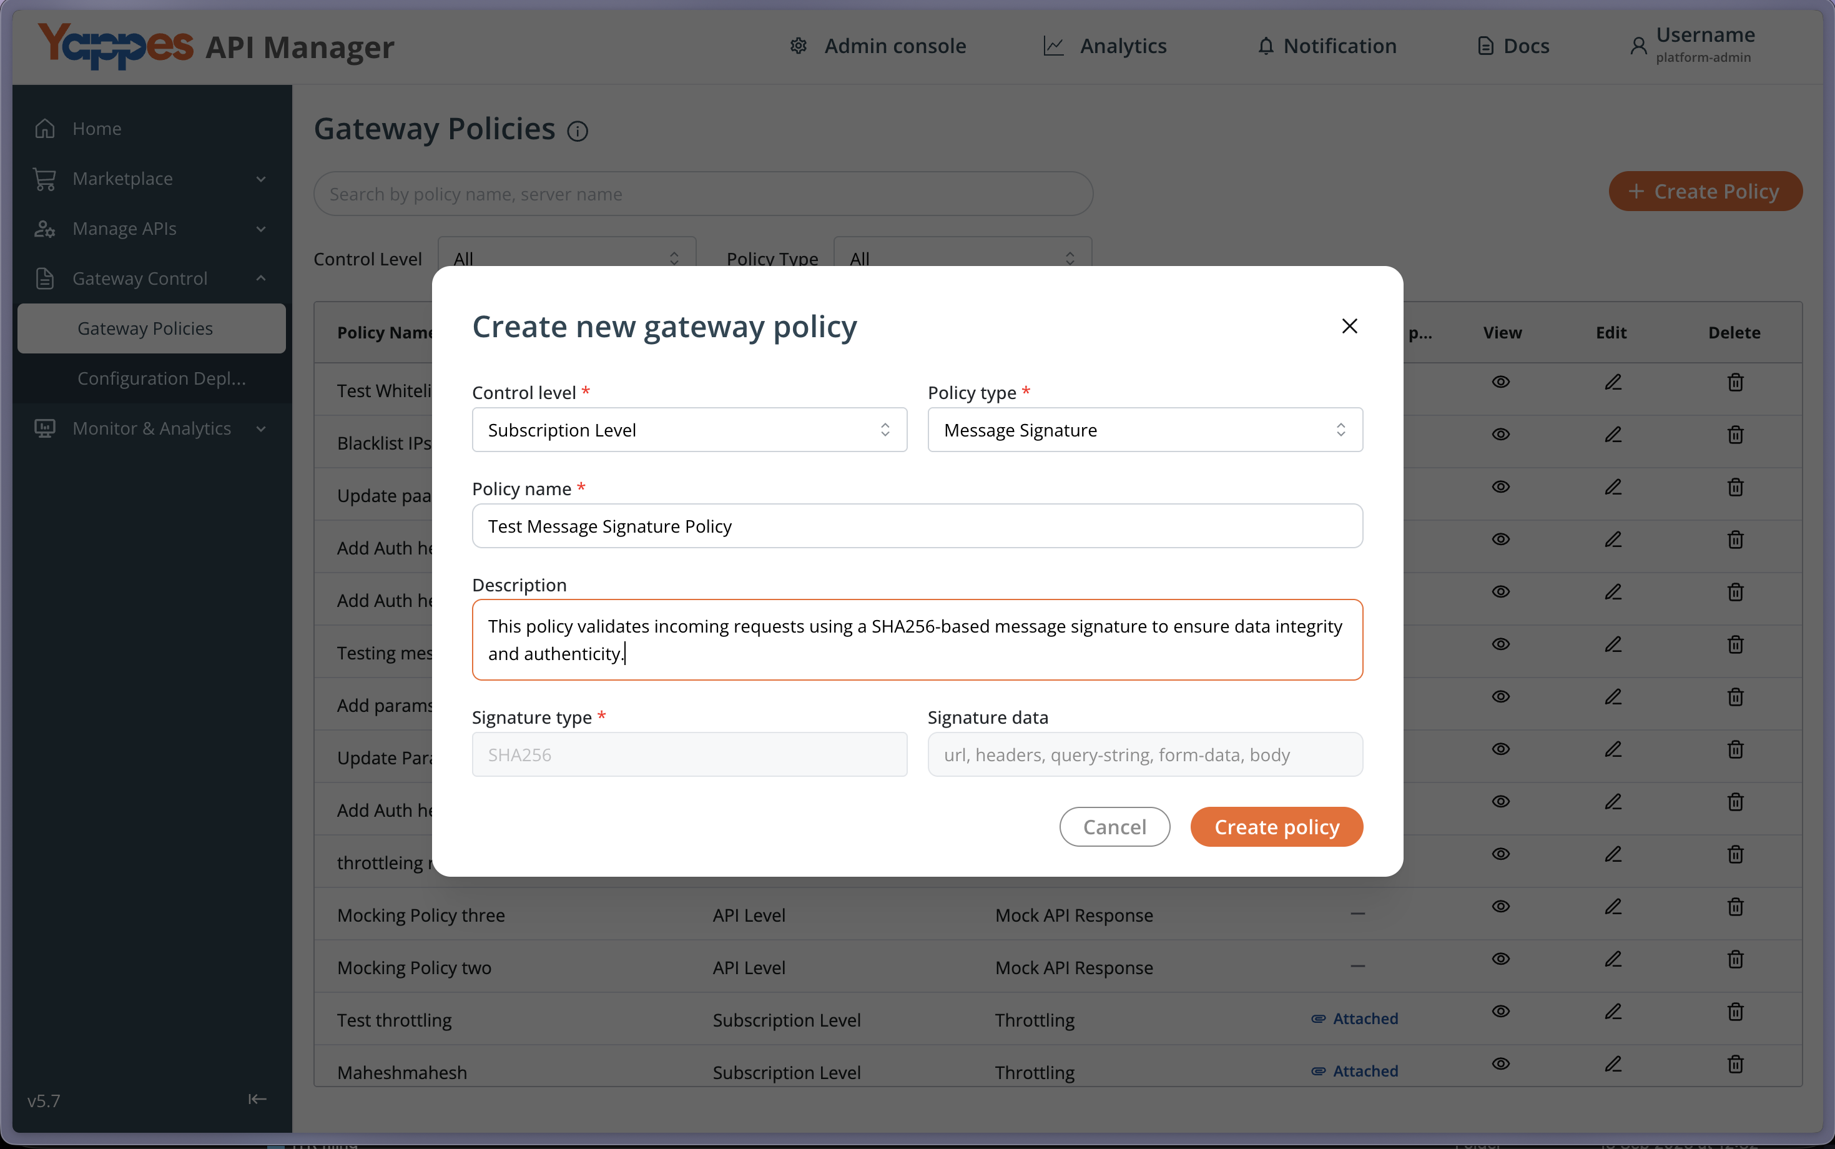Click the Signature data input field

tap(1145, 754)
